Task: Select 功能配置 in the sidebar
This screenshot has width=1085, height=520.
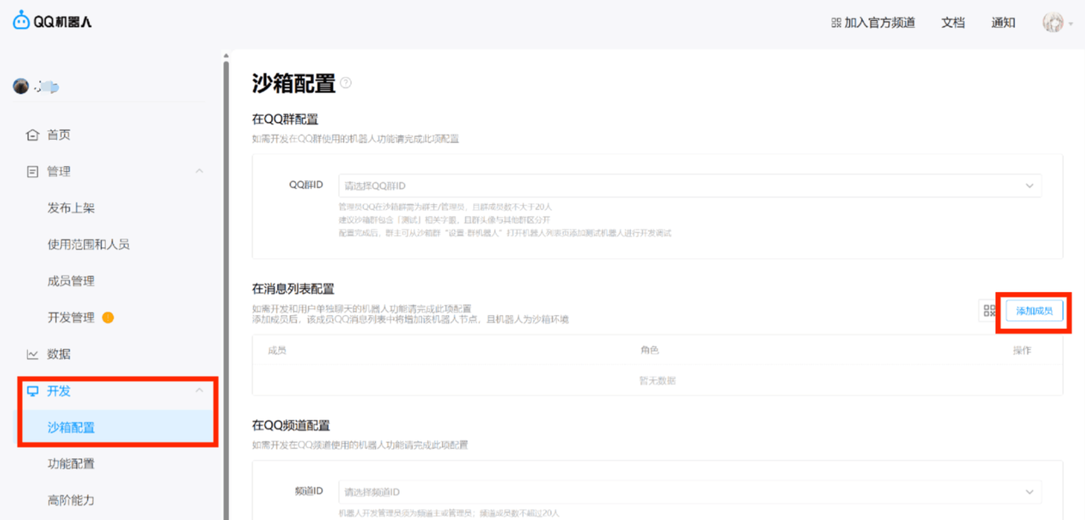Action: tap(71, 463)
